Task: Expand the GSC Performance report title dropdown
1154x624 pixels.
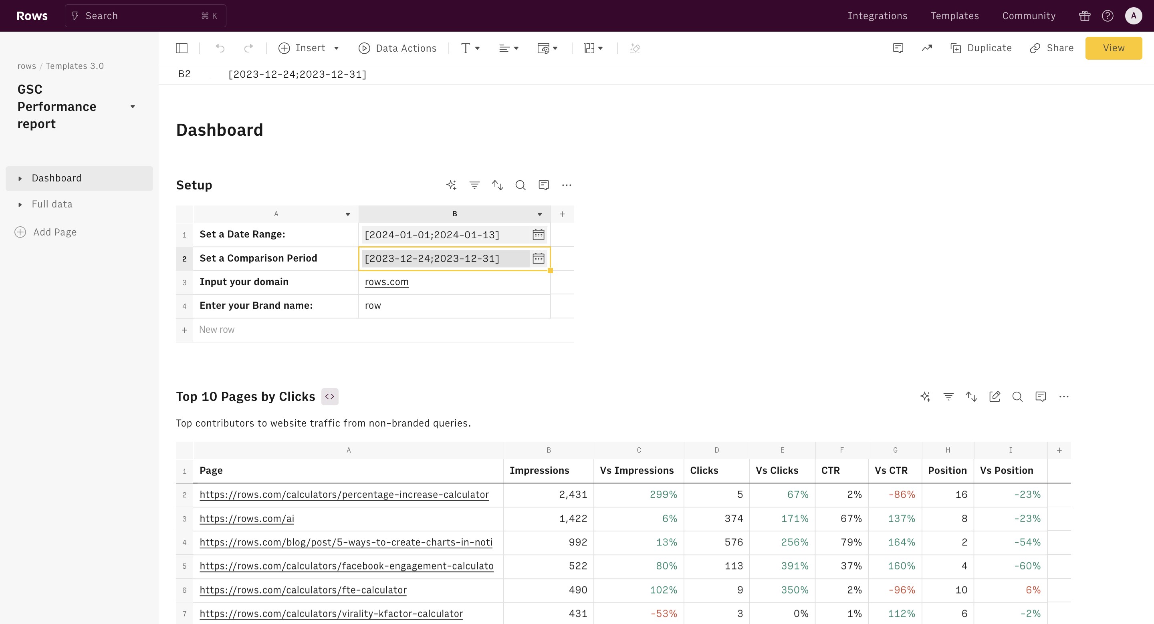Action: [x=133, y=107]
